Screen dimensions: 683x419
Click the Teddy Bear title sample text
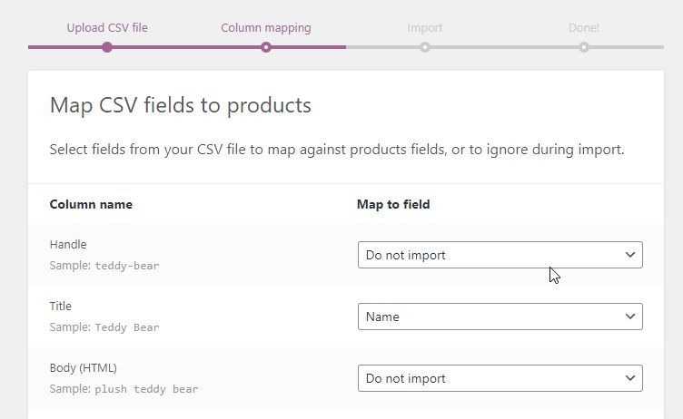point(127,327)
